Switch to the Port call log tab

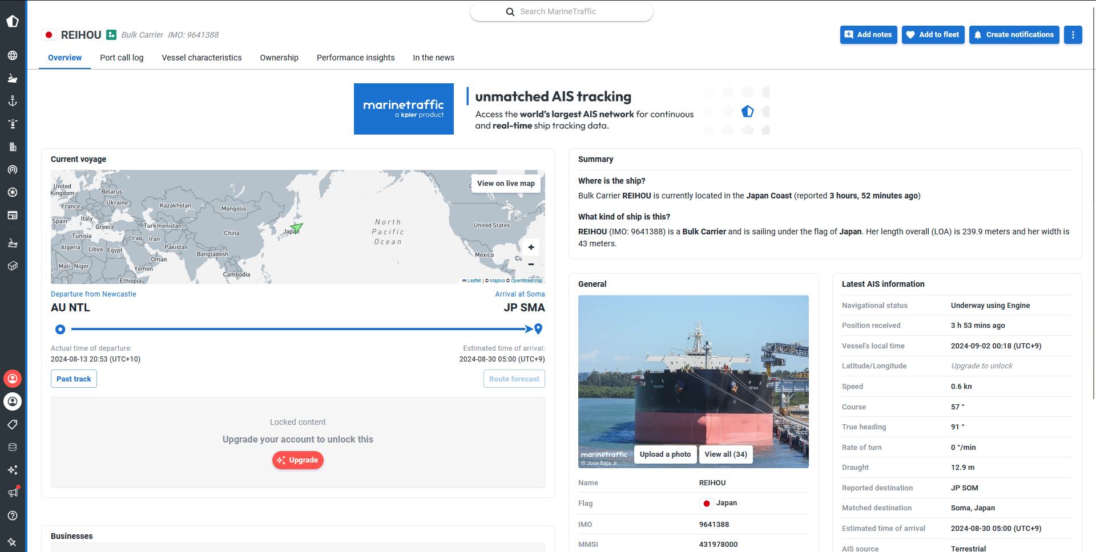pyautogui.click(x=122, y=58)
